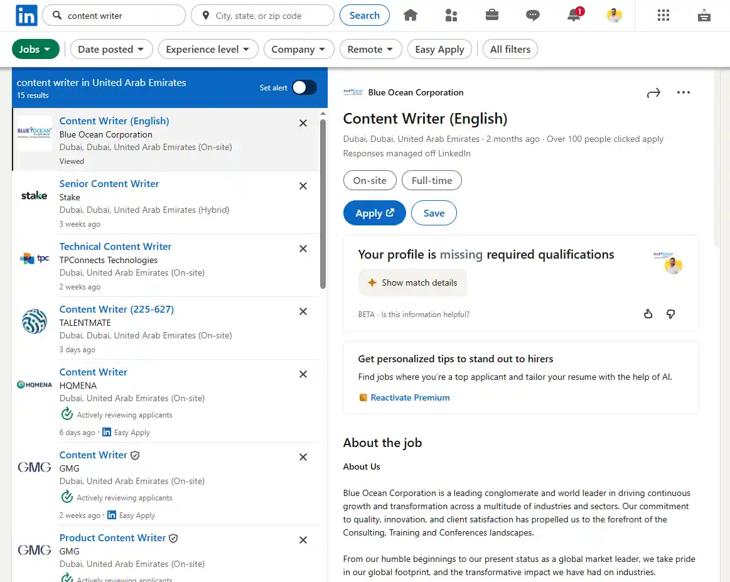Open the apps grid icon
The height and width of the screenshot is (582, 730).
[x=663, y=15]
